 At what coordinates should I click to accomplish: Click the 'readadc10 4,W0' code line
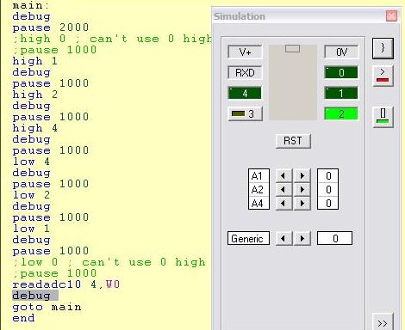66,284
